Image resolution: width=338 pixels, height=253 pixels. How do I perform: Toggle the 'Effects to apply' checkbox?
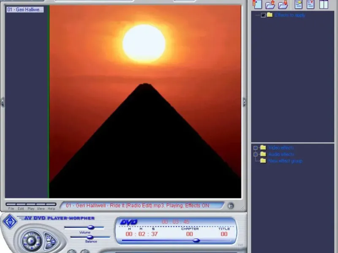pos(263,15)
